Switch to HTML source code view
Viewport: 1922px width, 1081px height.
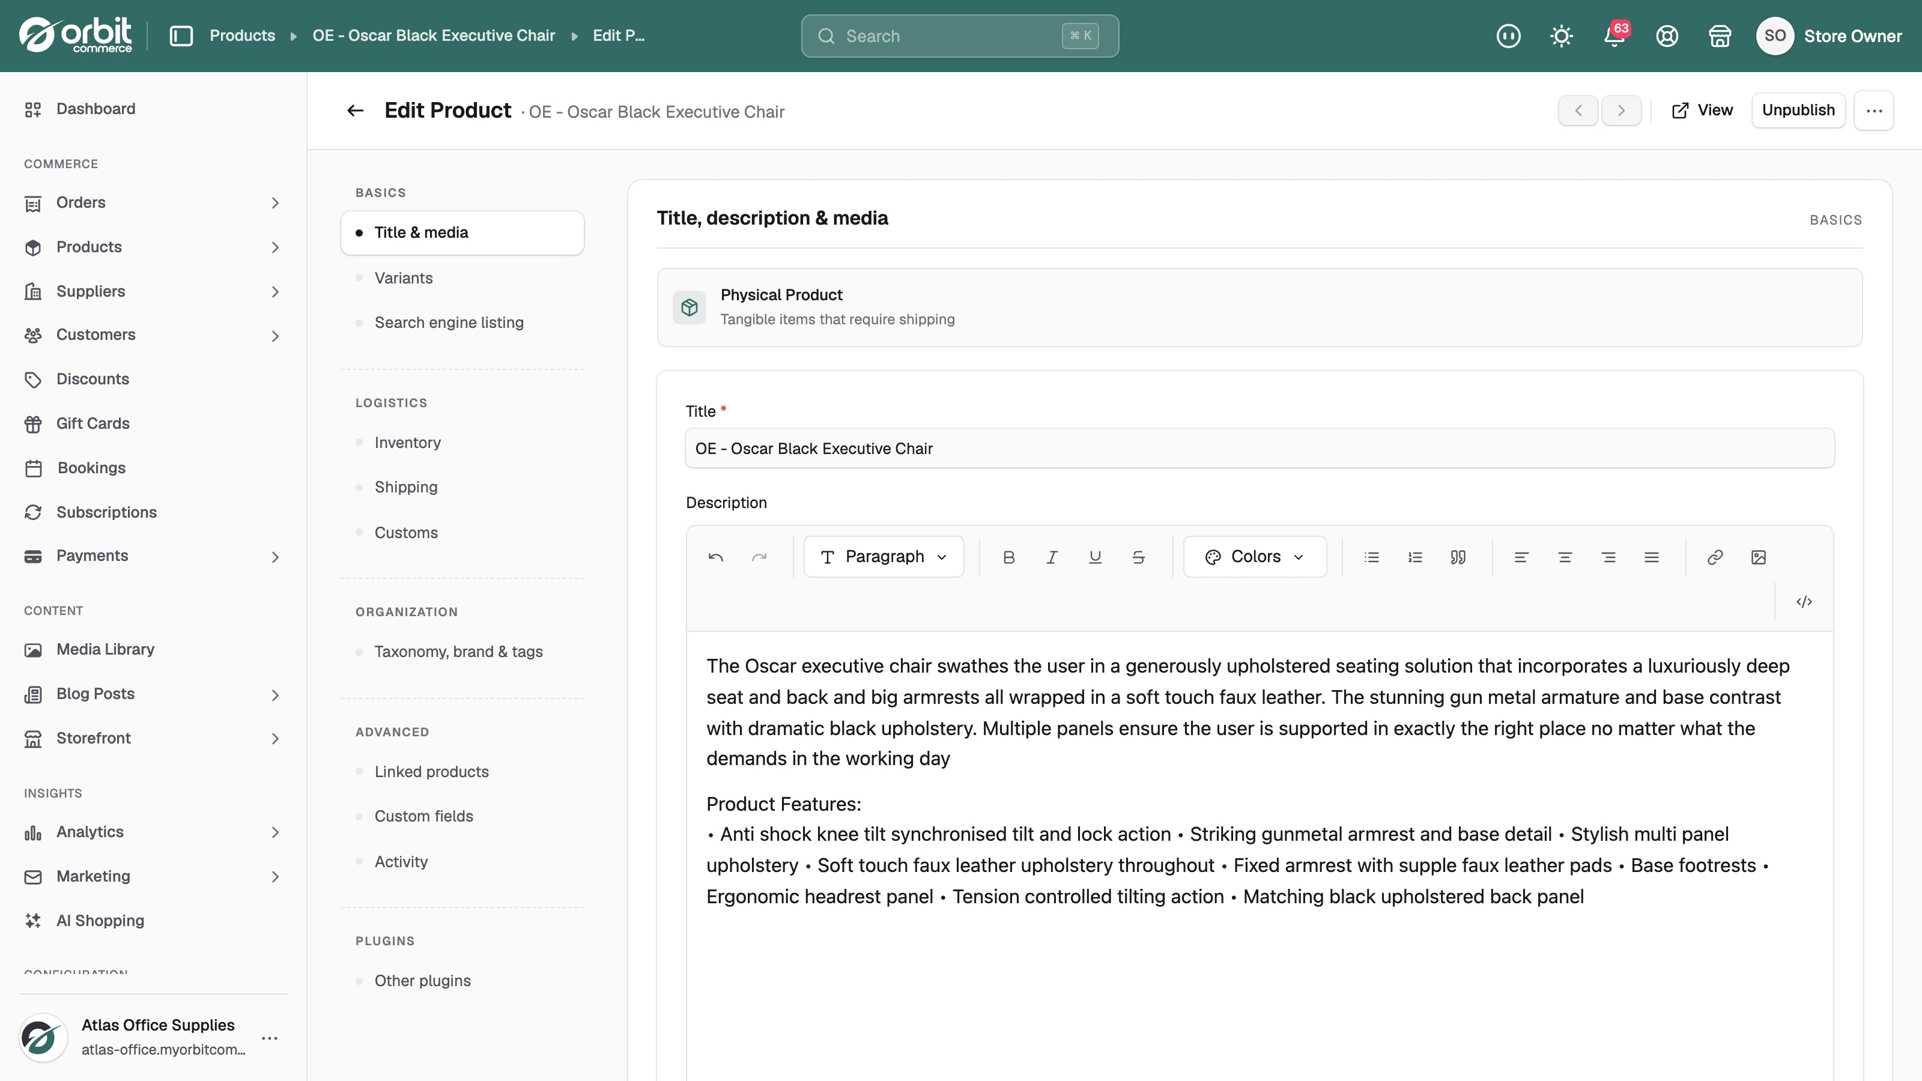point(1803,601)
